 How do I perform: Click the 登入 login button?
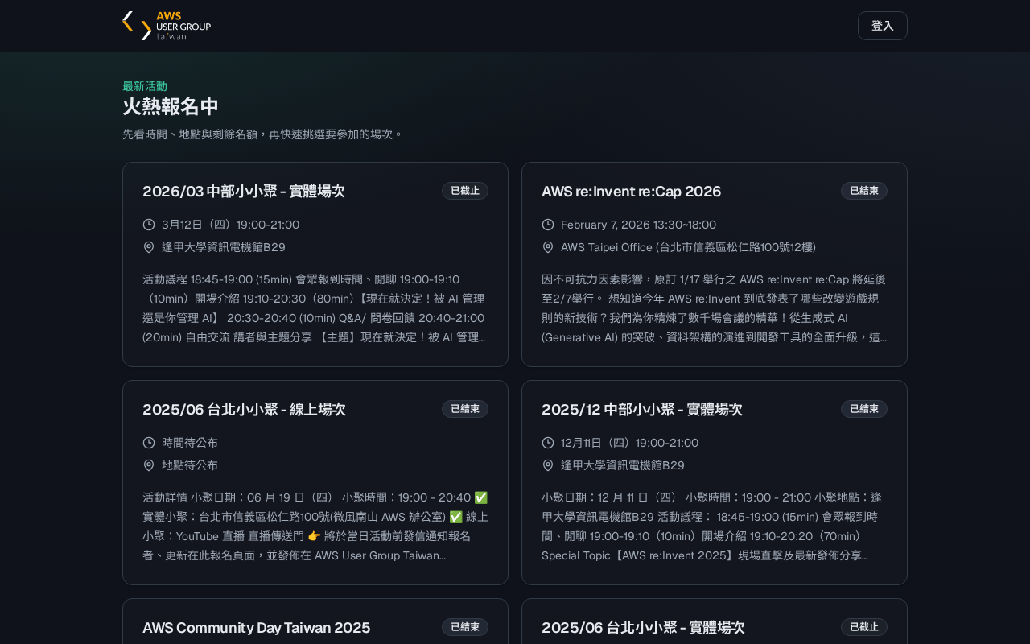(x=882, y=26)
